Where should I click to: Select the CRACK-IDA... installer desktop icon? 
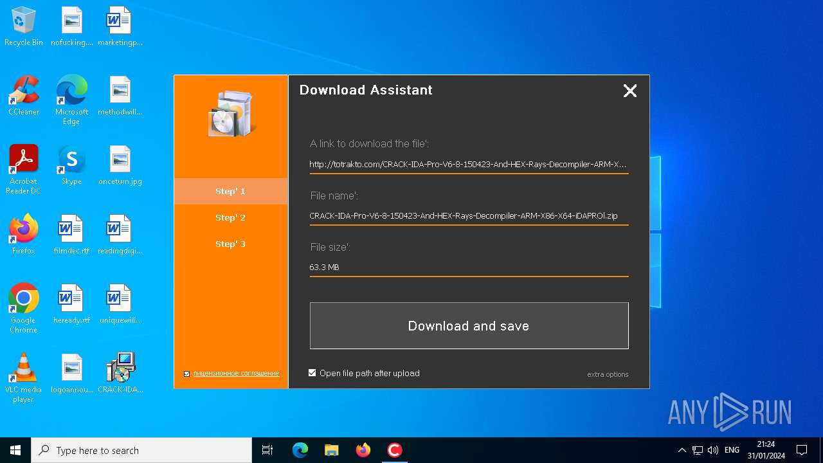tap(120, 374)
